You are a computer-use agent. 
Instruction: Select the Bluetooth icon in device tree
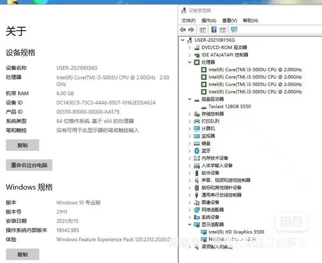click(197, 151)
